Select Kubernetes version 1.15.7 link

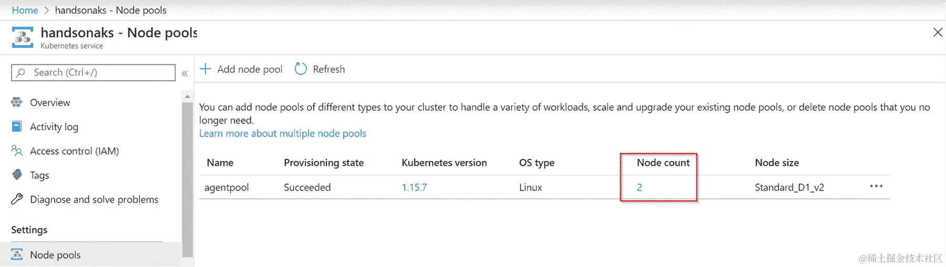click(414, 187)
